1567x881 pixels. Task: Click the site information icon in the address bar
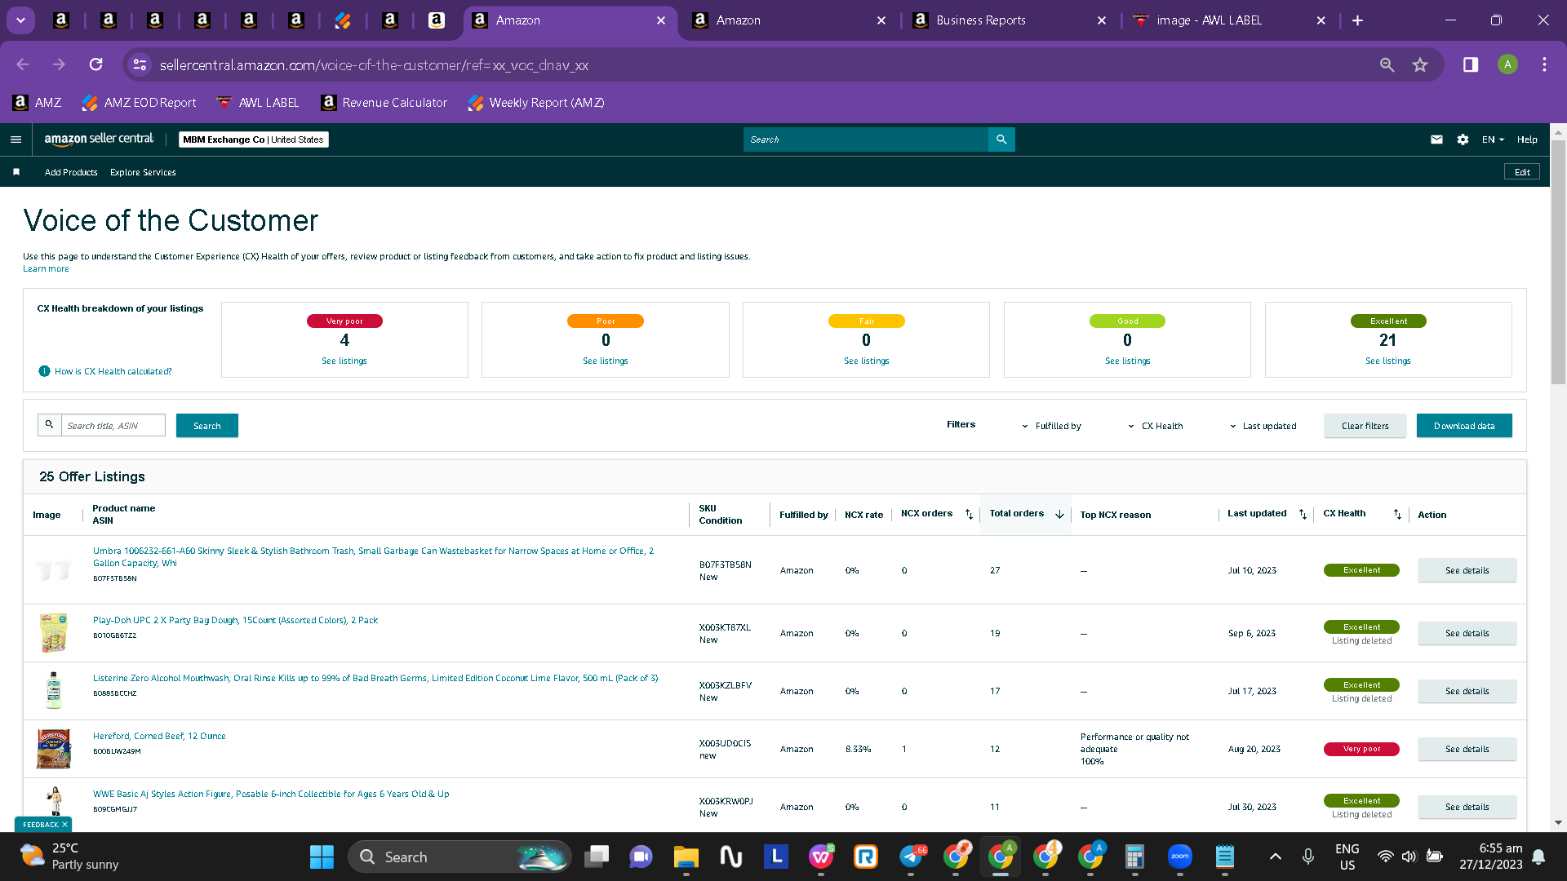[140, 64]
